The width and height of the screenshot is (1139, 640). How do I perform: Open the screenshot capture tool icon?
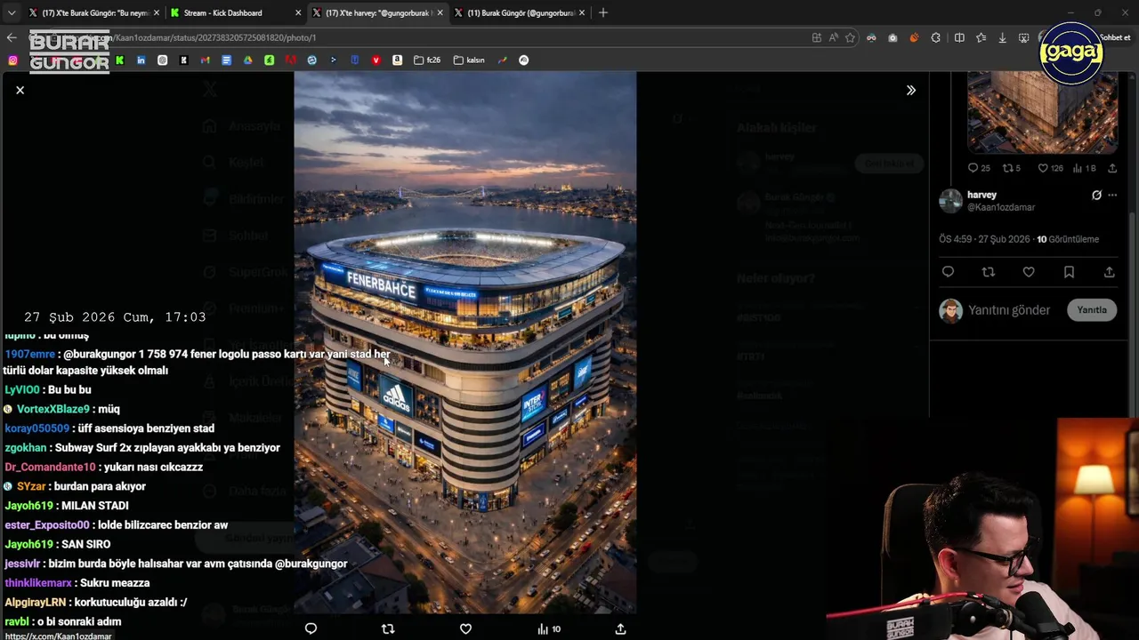pyautogui.click(x=1023, y=37)
